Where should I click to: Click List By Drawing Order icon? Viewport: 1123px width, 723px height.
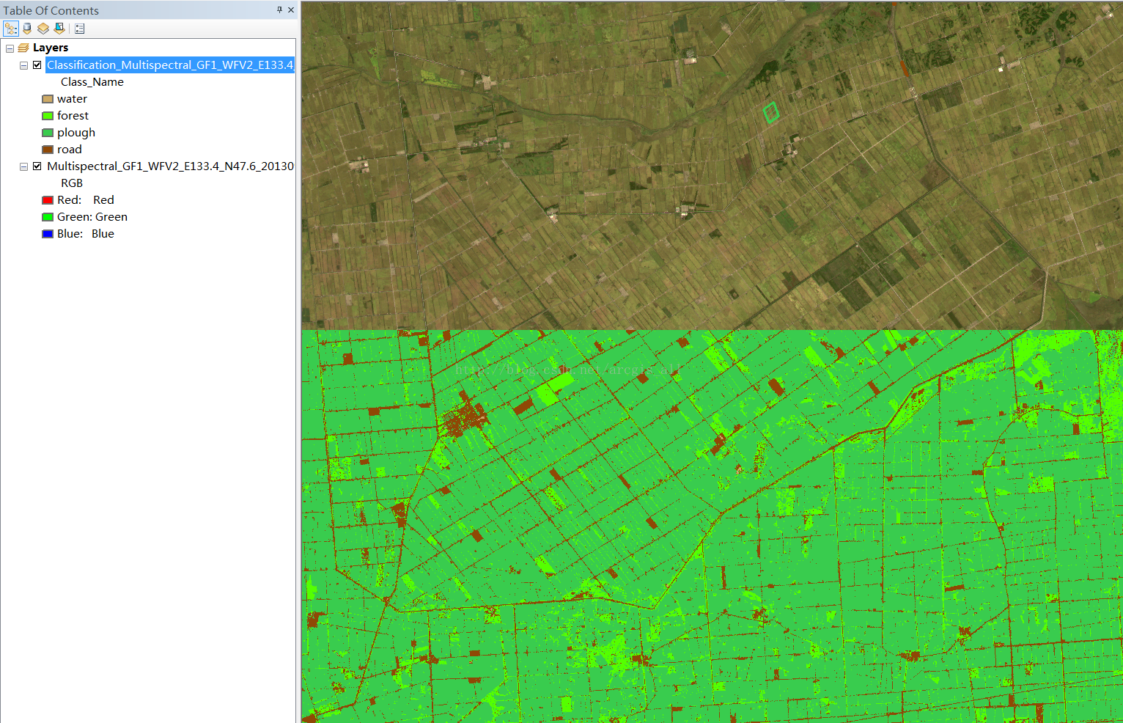coord(10,29)
